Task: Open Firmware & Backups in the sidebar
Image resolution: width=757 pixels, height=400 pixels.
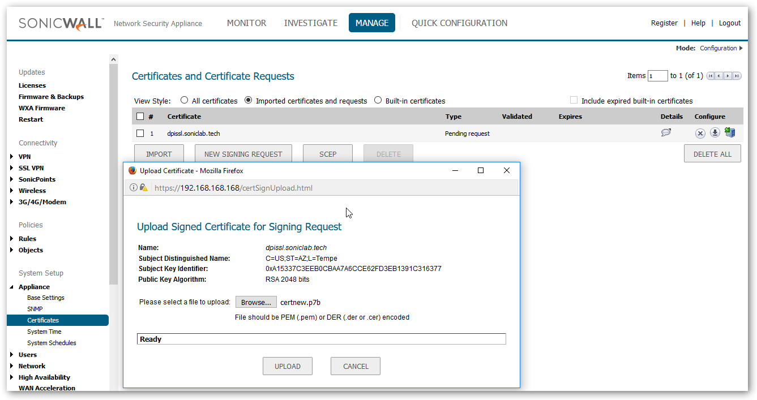Action: pos(51,97)
